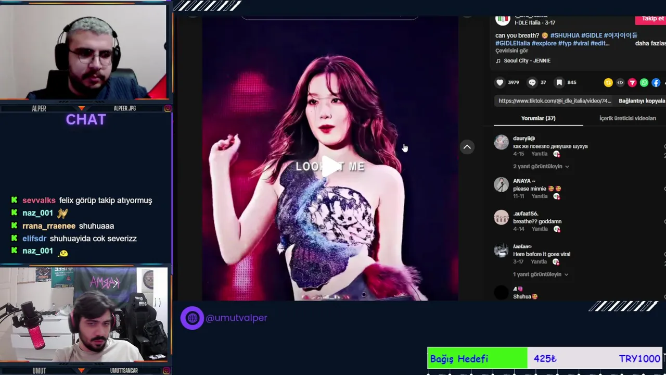Click the lanlan commenter name
This screenshot has width=666, height=375.
(x=522, y=246)
